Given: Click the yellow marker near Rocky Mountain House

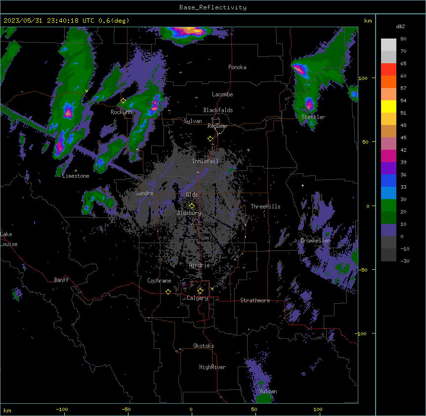Looking at the screenshot, I should pos(123,100).
